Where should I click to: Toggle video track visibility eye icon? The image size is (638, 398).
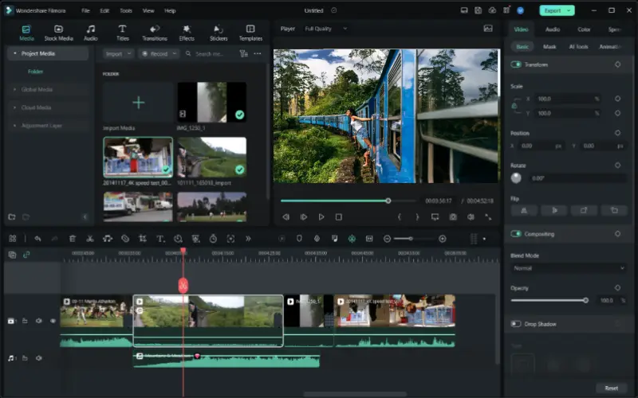(x=53, y=321)
